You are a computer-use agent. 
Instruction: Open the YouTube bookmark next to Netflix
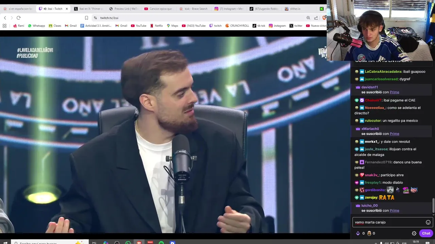(x=139, y=26)
